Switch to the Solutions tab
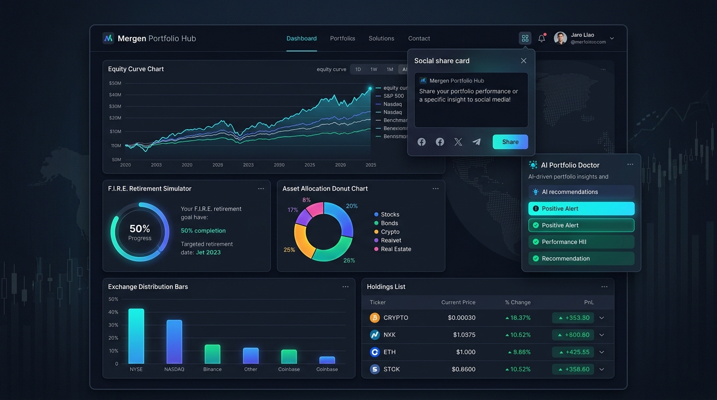 [381, 39]
